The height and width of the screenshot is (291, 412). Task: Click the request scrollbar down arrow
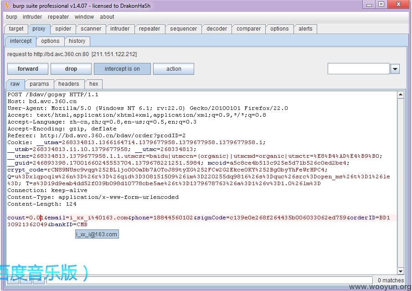[401, 271]
